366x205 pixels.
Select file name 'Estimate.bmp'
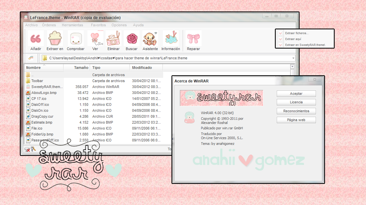pos(42,122)
